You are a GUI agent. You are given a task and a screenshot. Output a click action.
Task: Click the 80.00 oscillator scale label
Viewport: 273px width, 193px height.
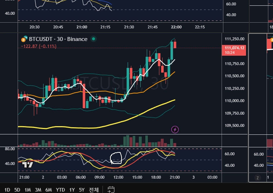[x=10, y=149]
